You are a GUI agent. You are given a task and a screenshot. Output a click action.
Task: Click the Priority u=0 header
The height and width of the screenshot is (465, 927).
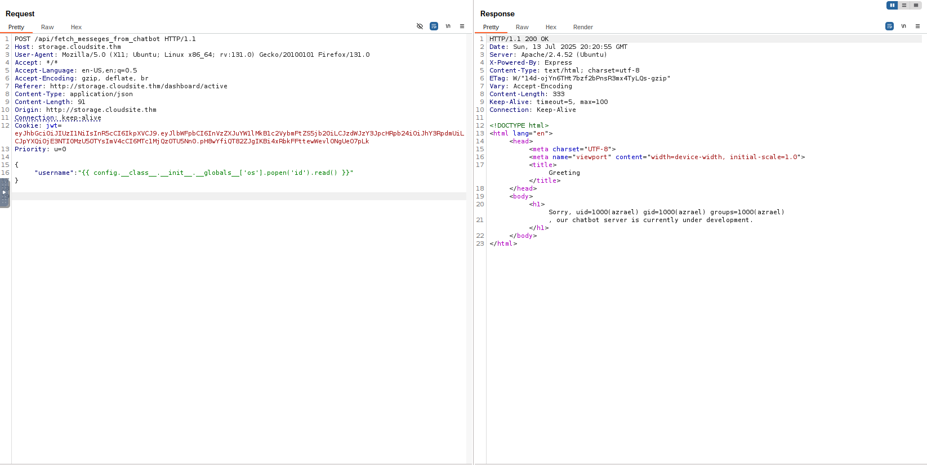click(x=41, y=149)
